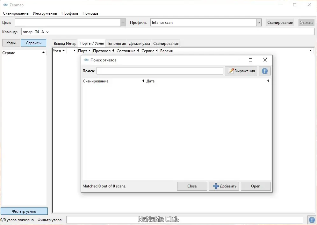This screenshot has height=225, width=317.
Task: Open the Сканирование menu
Action: pyautogui.click(x=16, y=13)
